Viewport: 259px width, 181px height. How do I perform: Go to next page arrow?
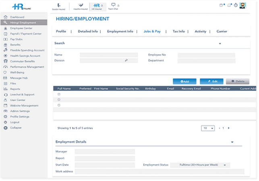(x=229, y=128)
